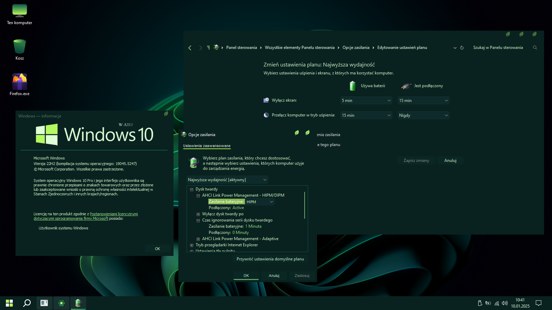This screenshot has width=552, height=310.
Task: Open 'Najwyższa wydajność [aktywny]' plan dropdown
Action: click(x=227, y=180)
